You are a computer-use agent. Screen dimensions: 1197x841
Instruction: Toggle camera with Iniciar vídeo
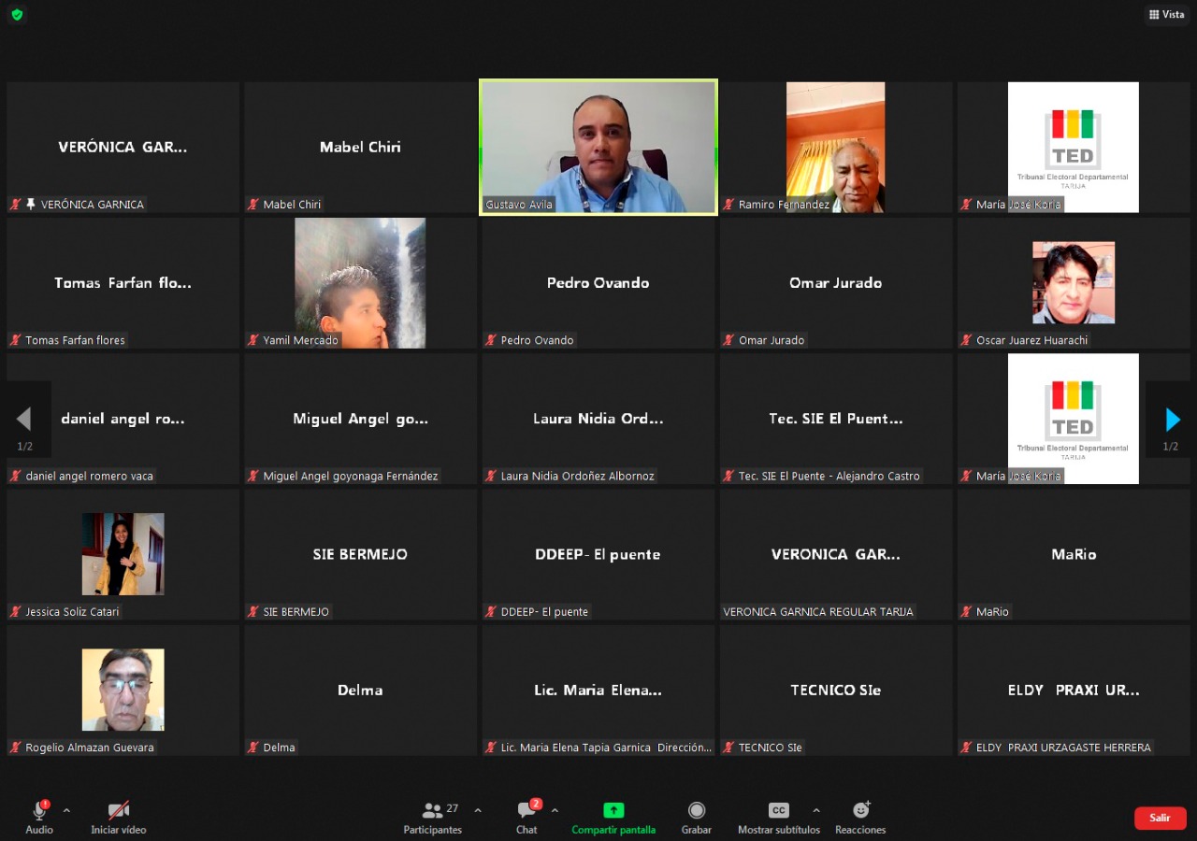pos(118,810)
